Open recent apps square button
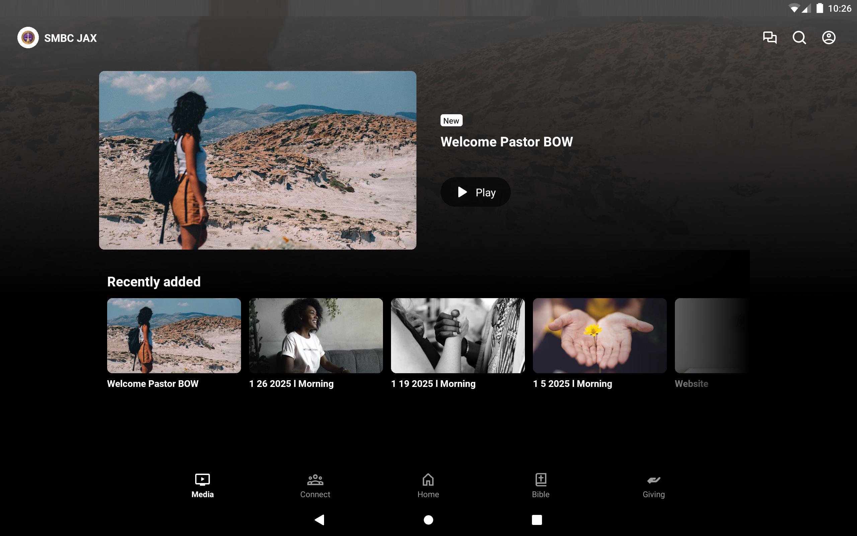Image resolution: width=857 pixels, height=536 pixels. [537, 520]
